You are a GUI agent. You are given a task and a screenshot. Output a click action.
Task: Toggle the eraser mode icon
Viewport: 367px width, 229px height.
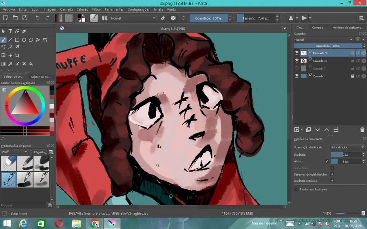click(163, 18)
